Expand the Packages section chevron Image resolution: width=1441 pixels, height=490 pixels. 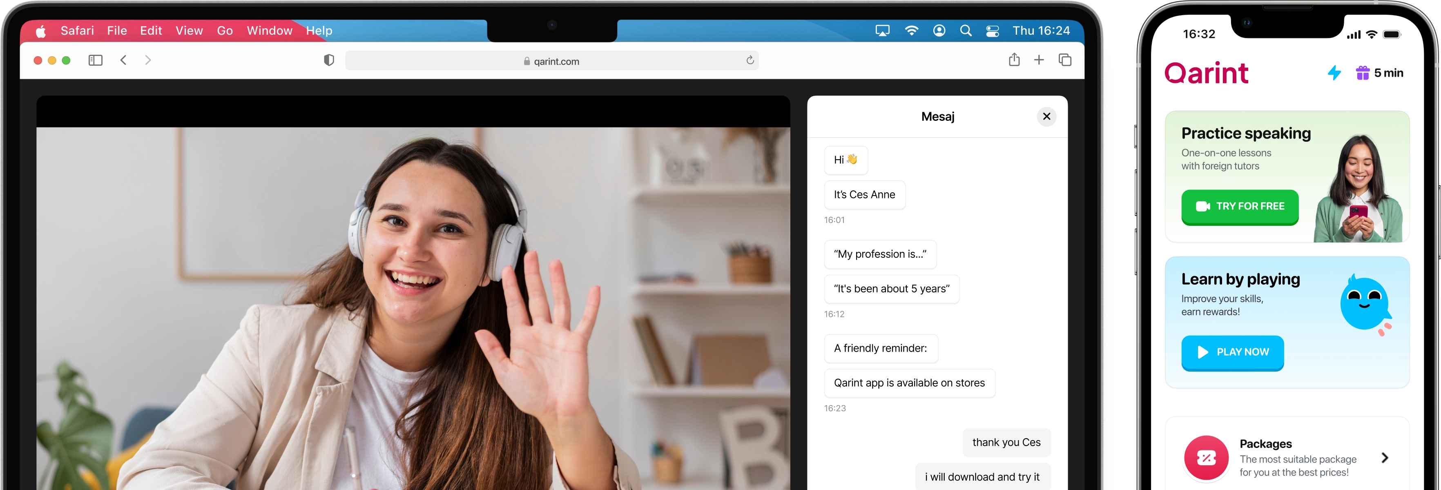click(x=1385, y=458)
